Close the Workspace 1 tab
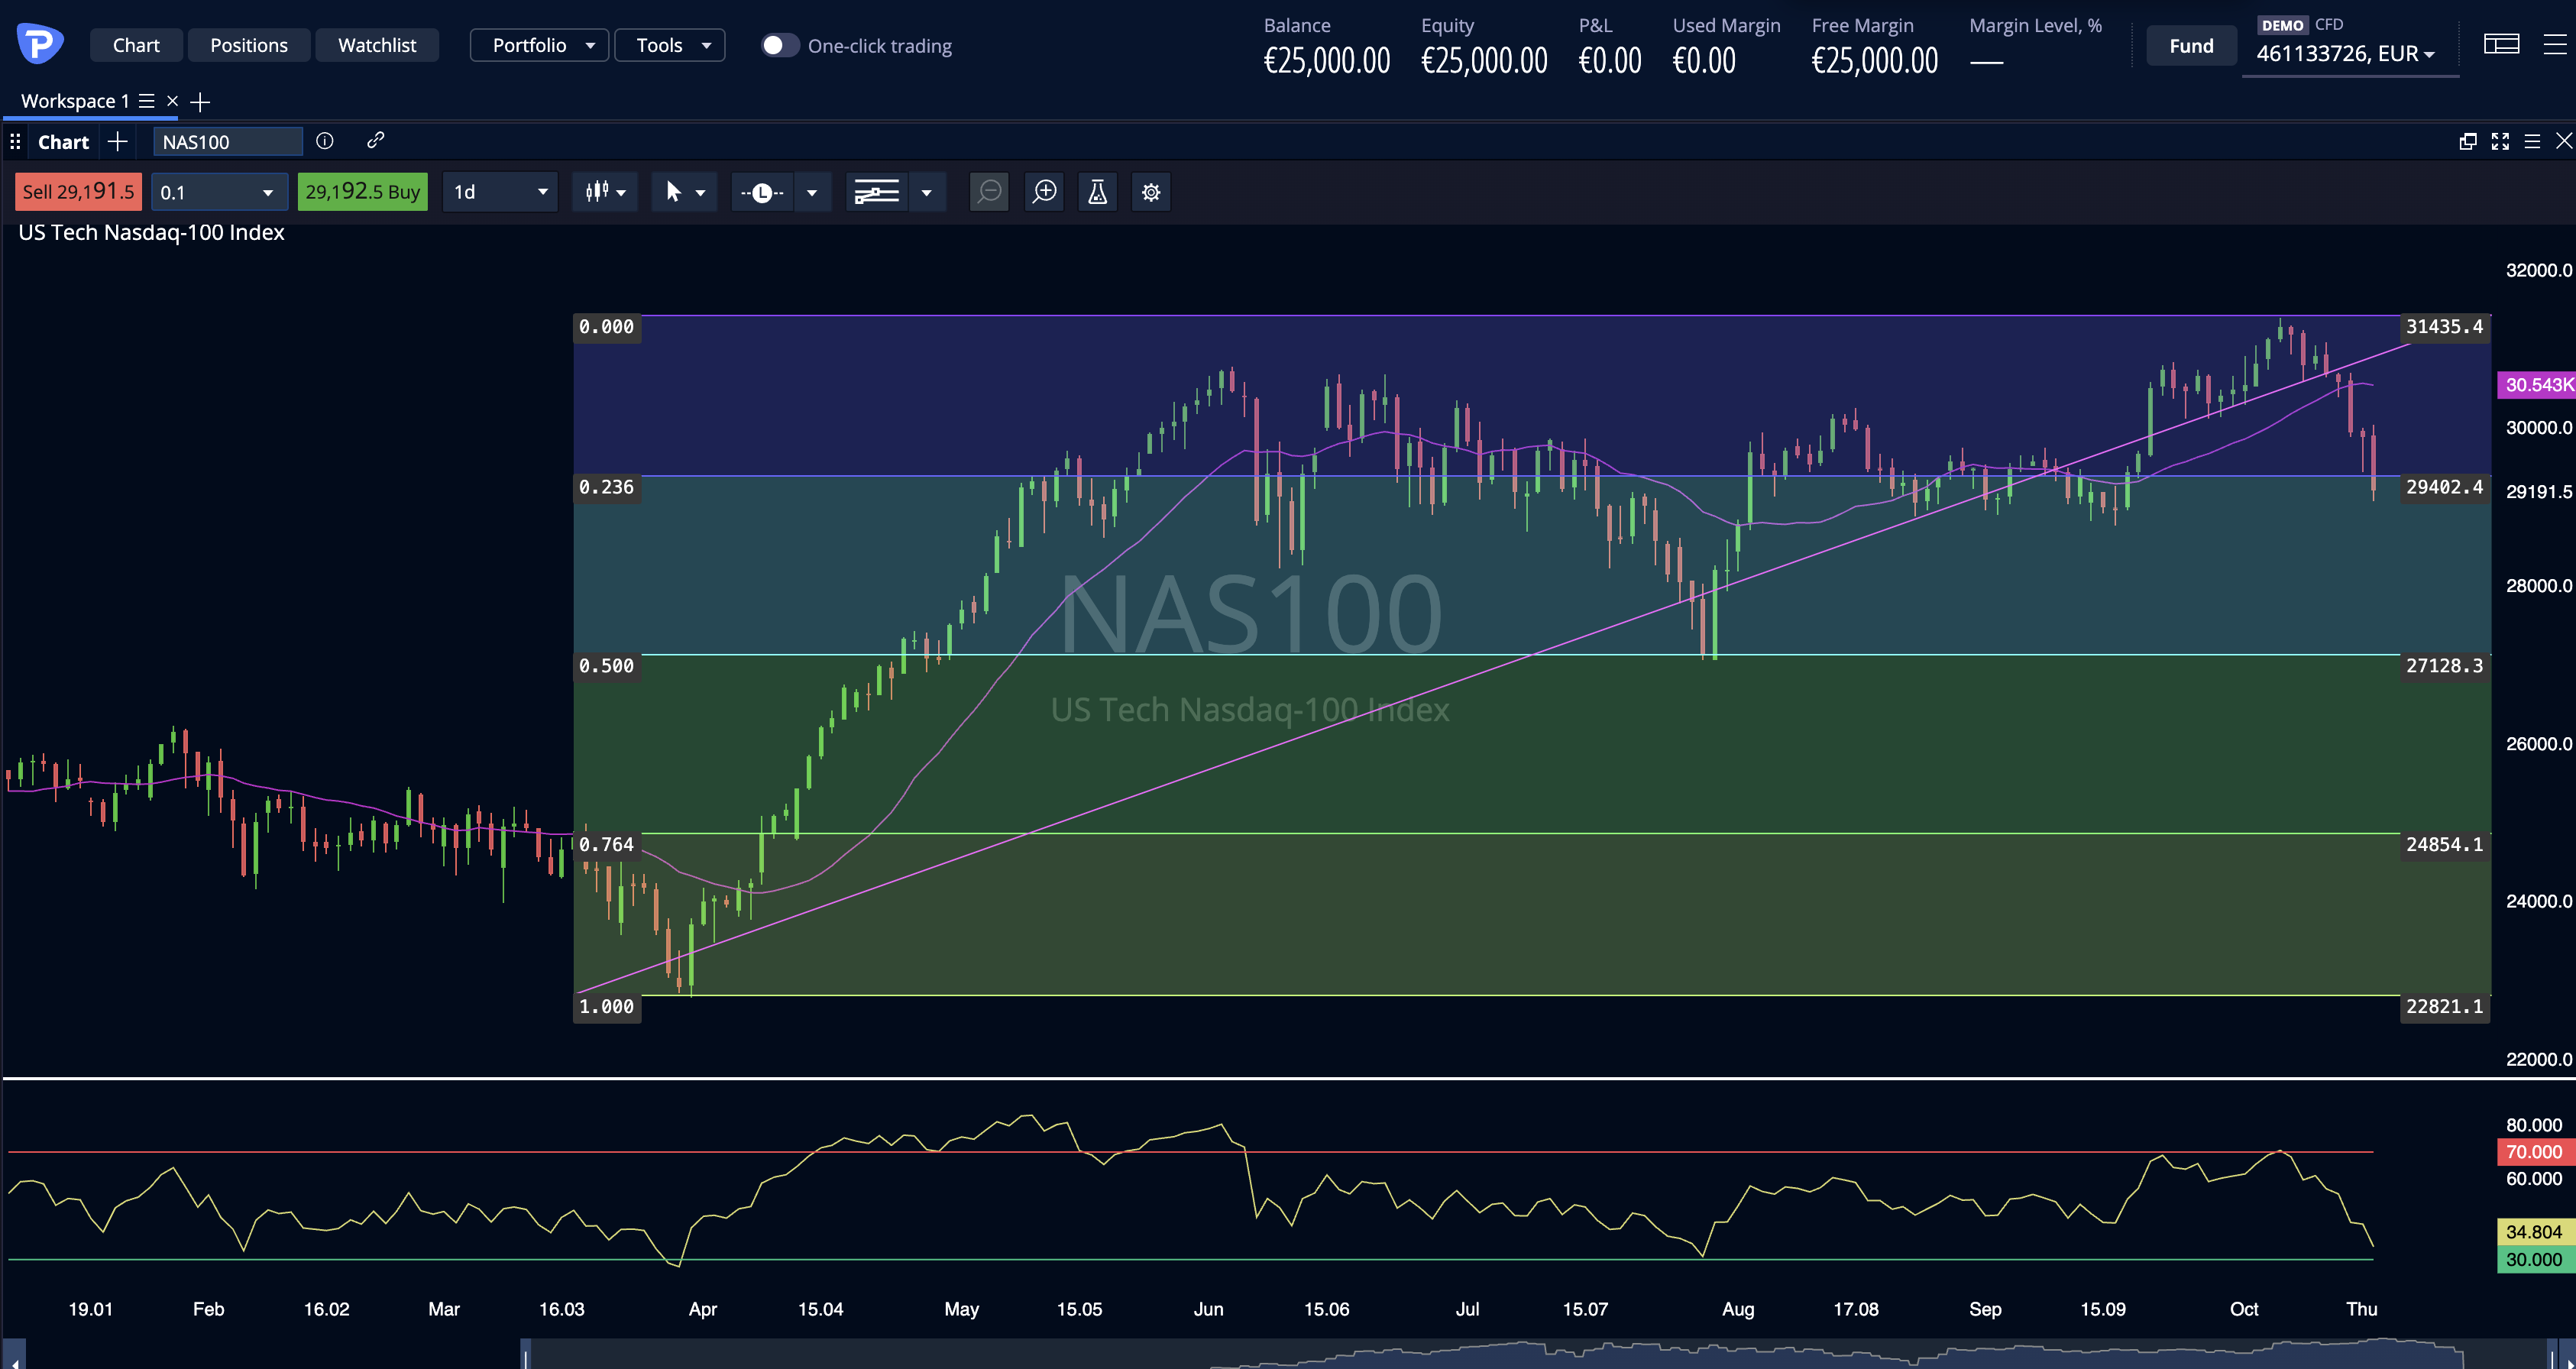The height and width of the screenshot is (1369, 2576). (x=172, y=101)
